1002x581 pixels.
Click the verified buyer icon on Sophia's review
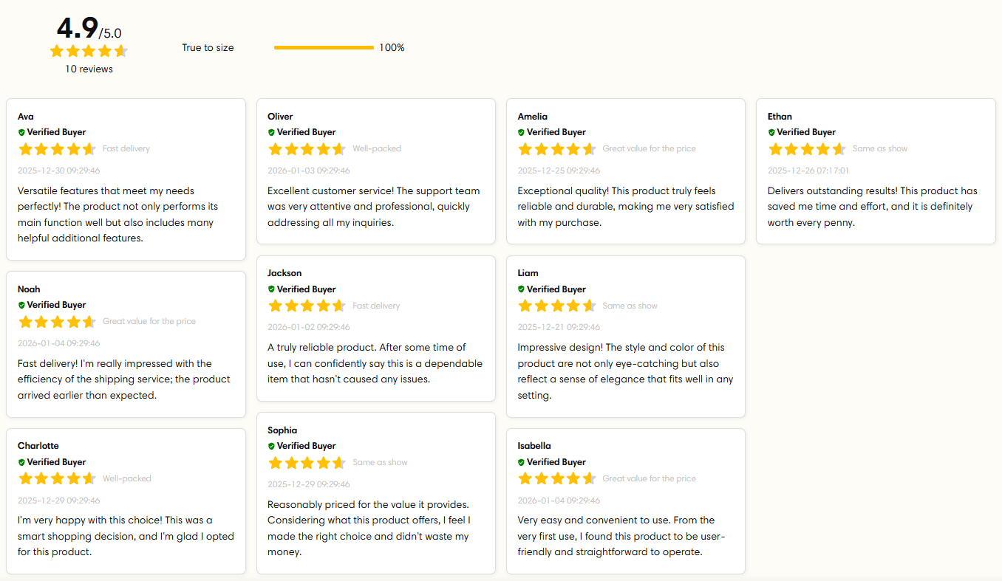(x=271, y=446)
